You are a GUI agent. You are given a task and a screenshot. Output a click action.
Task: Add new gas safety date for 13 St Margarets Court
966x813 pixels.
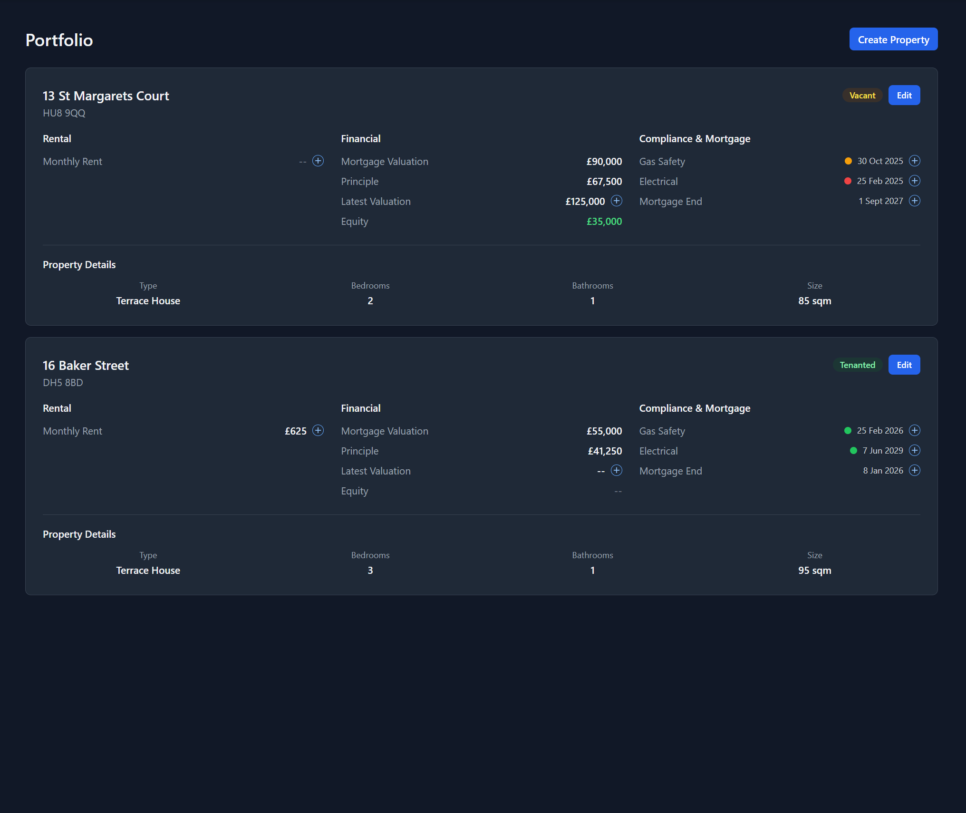(915, 161)
